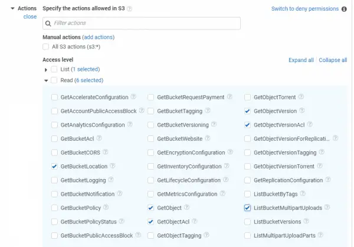This screenshot has width=354, height=247.
Task: Focus the Filter actions search field
Action: pyautogui.click(x=142, y=23)
